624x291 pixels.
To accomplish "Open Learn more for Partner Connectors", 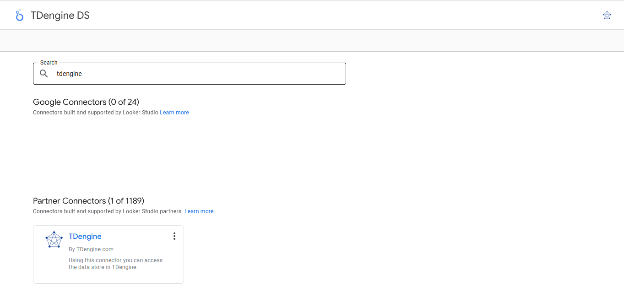I will click(199, 211).
